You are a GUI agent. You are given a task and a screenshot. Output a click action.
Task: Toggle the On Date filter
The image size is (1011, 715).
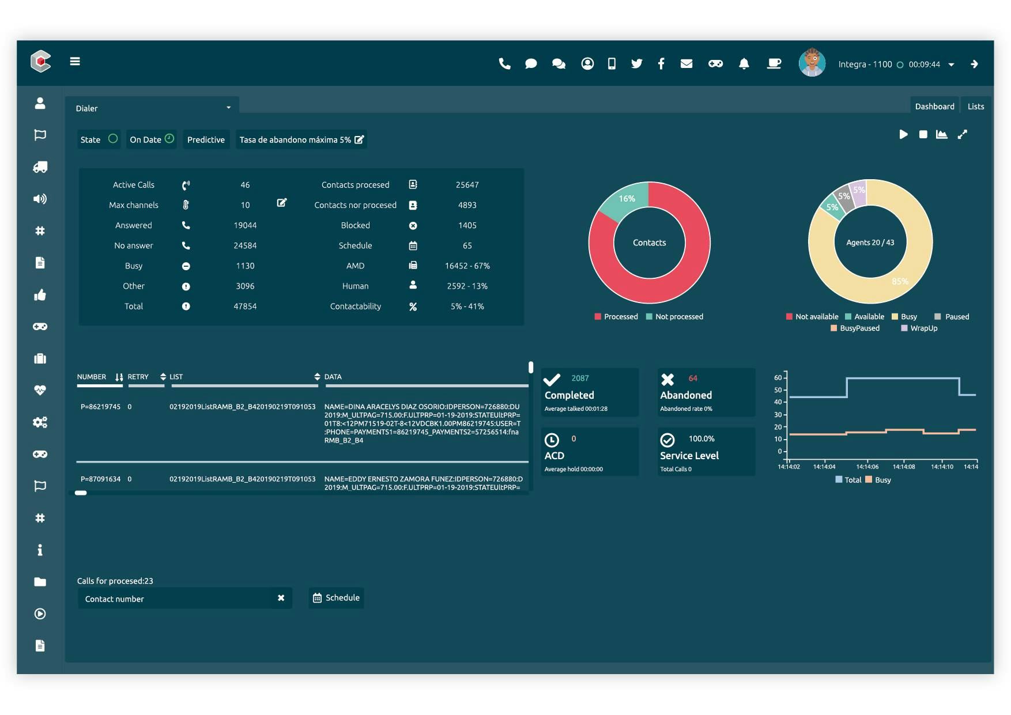coord(150,139)
